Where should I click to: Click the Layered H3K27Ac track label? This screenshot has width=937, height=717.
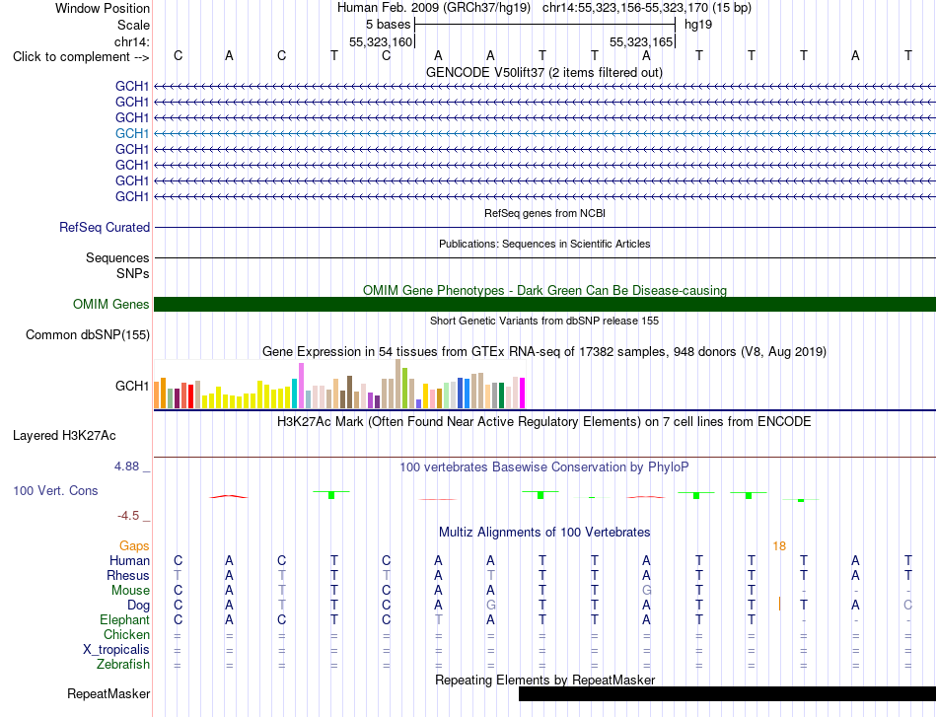(64, 436)
